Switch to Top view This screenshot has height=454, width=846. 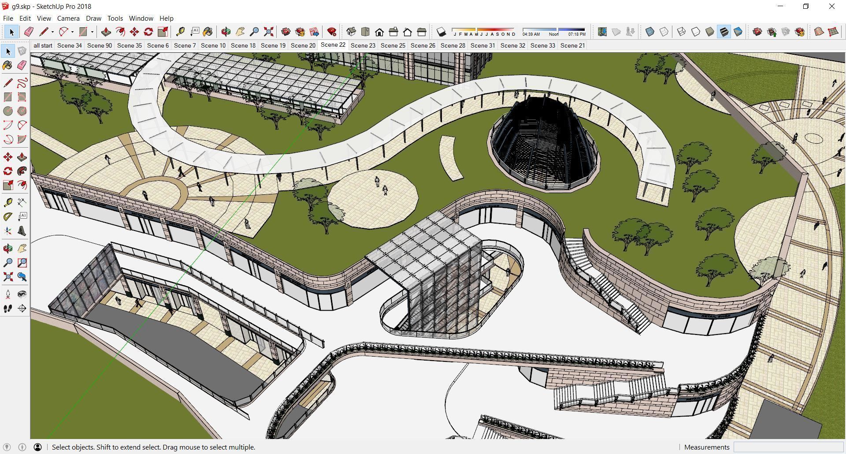365,32
